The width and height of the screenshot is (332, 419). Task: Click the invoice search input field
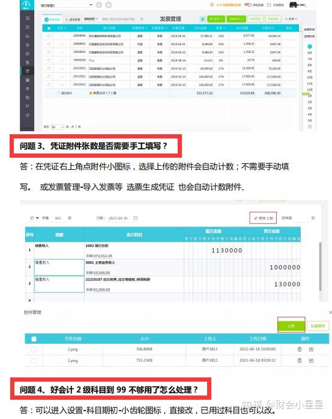[119, 19]
